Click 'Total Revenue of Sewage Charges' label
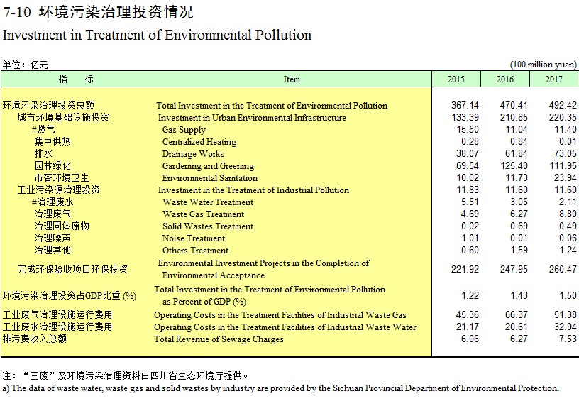The width and height of the screenshot is (579, 406). 219,339
